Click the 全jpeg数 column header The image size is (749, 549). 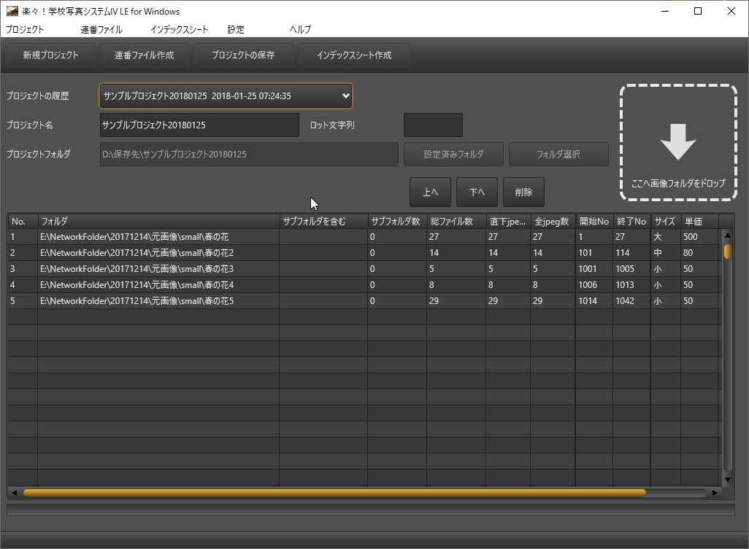point(553,222)
